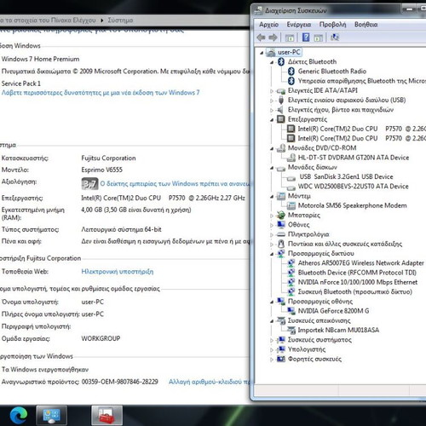Select the Bluetooth icon beside Δέκτες Bluetooth

(x=281, y=61)
